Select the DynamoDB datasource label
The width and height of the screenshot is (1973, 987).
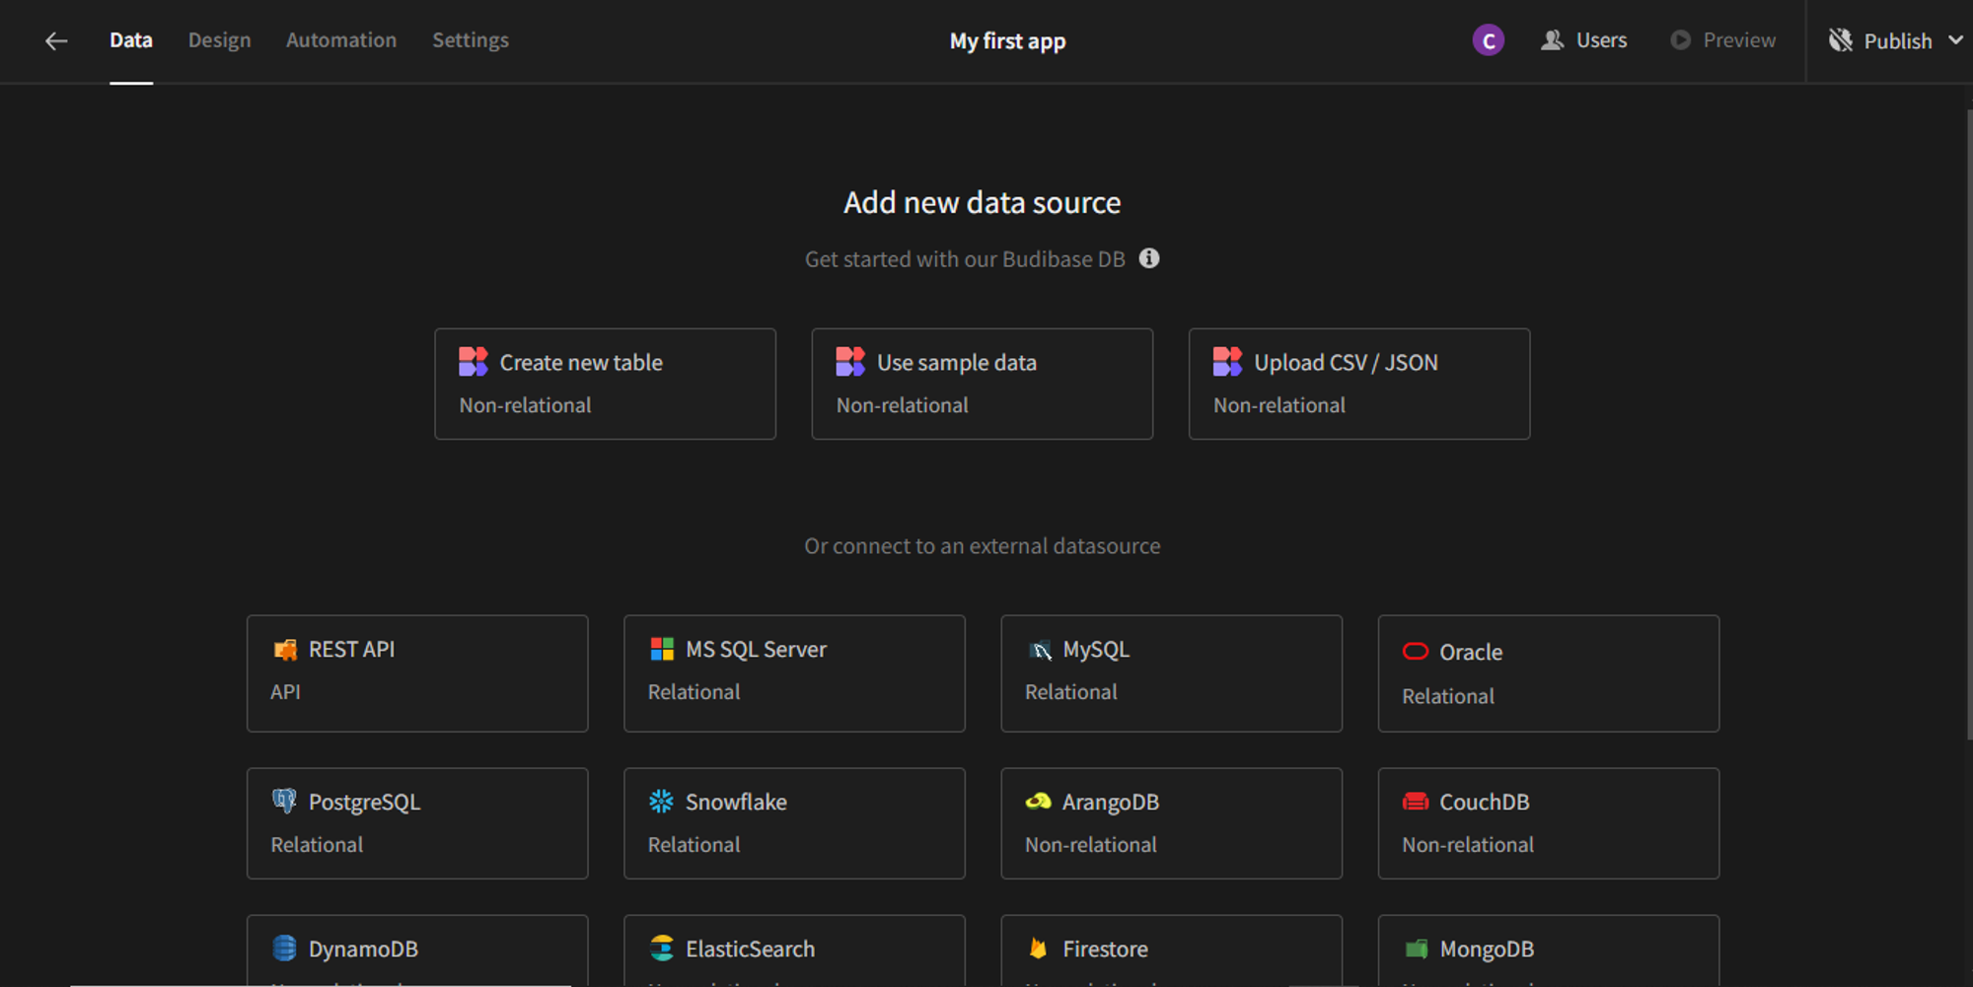pyautogui.click(x=363, y=950)
